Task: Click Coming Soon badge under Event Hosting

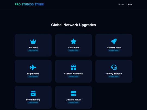Action: tap(33, 102)
